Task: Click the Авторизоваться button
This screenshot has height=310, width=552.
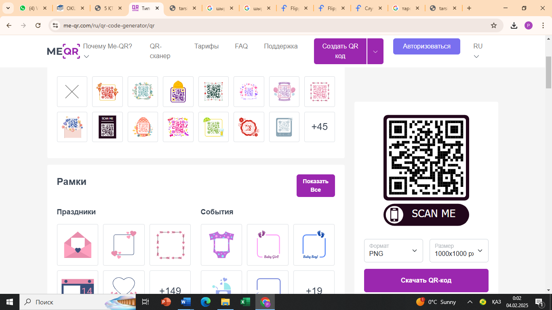Action: 427,46
